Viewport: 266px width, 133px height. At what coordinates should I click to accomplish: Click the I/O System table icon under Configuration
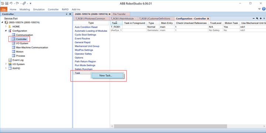(13, 43)
